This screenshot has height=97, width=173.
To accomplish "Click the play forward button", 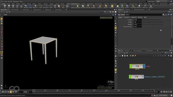I will coord(13,92).
